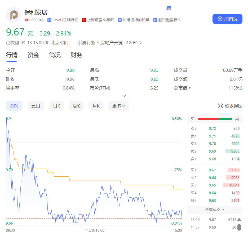Select the 月K chart period
248x232 pixels.
(x=96, y=106)
